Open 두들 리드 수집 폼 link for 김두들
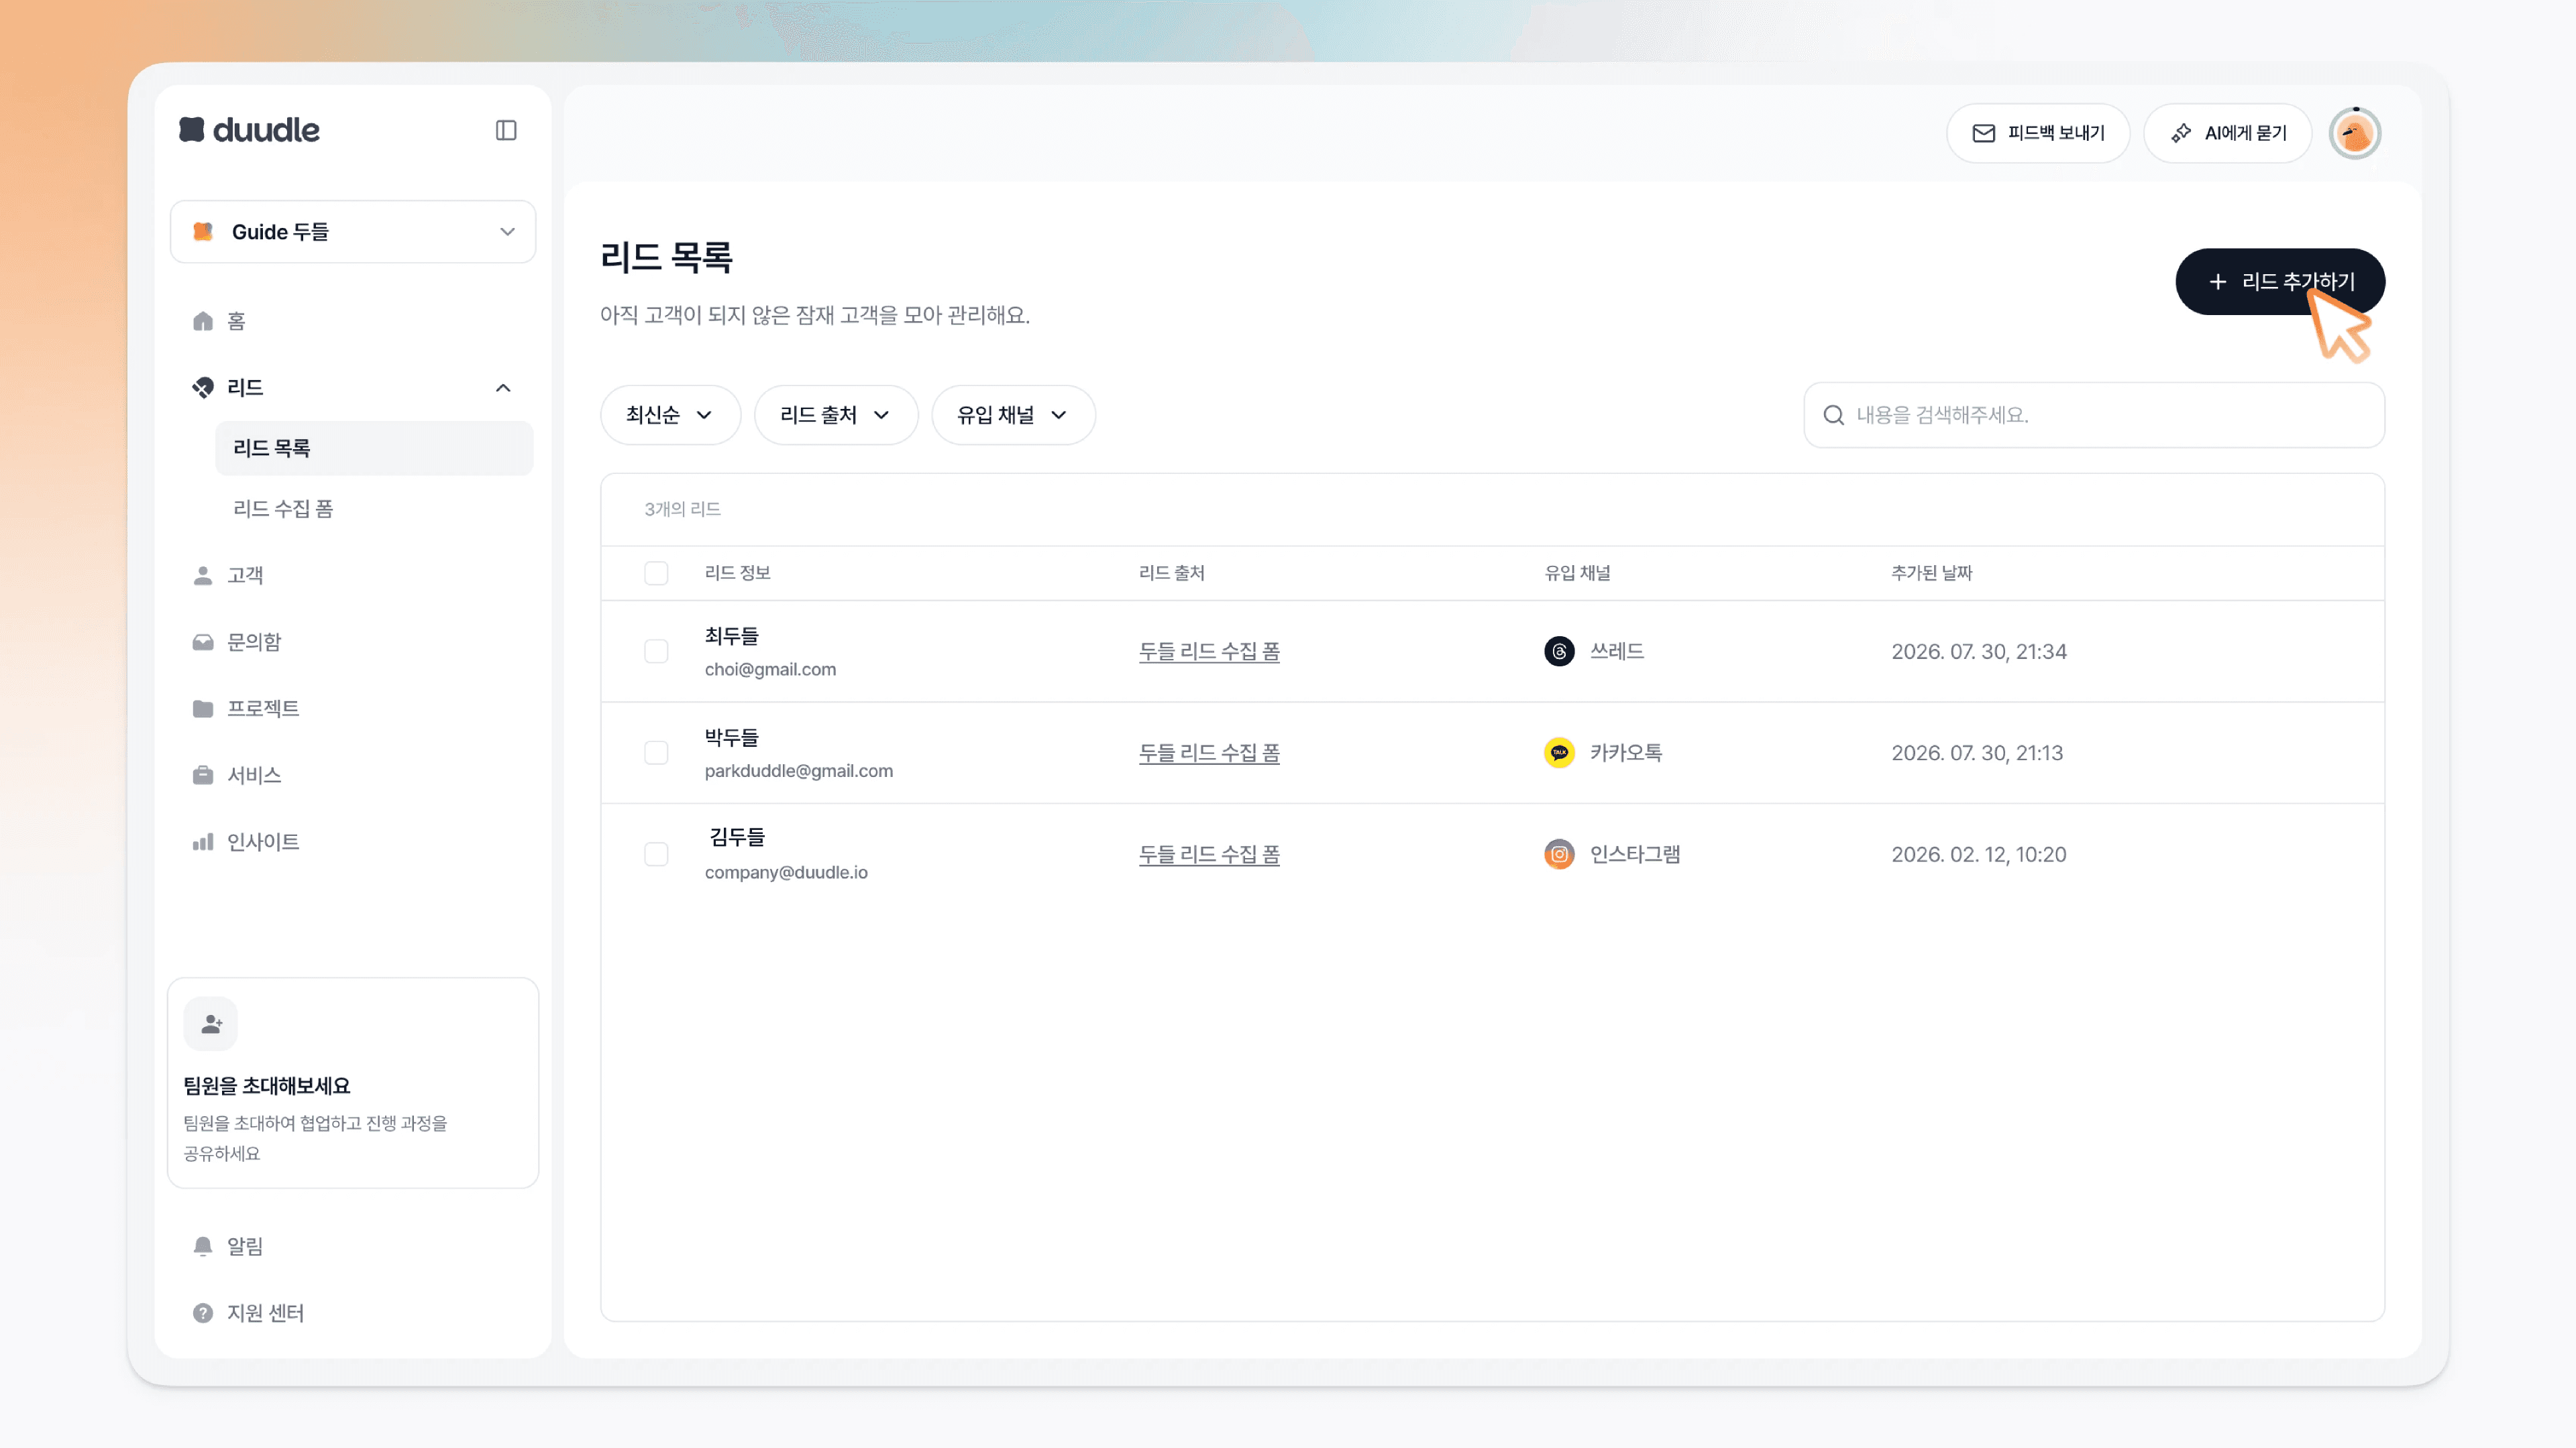Screen dimensions: 2576x1448 tap(1208, 855)
